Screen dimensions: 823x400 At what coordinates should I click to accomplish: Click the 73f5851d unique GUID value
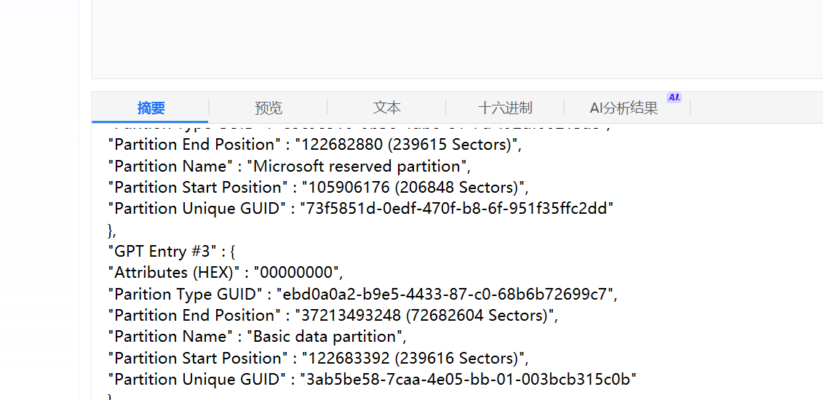pos(456,209)
